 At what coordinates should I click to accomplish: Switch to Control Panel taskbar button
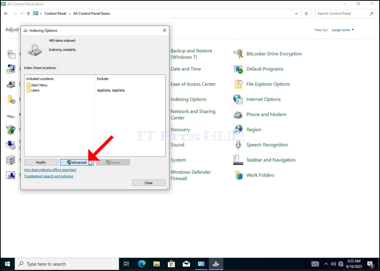pyautogui.click(x=201, y=264)
